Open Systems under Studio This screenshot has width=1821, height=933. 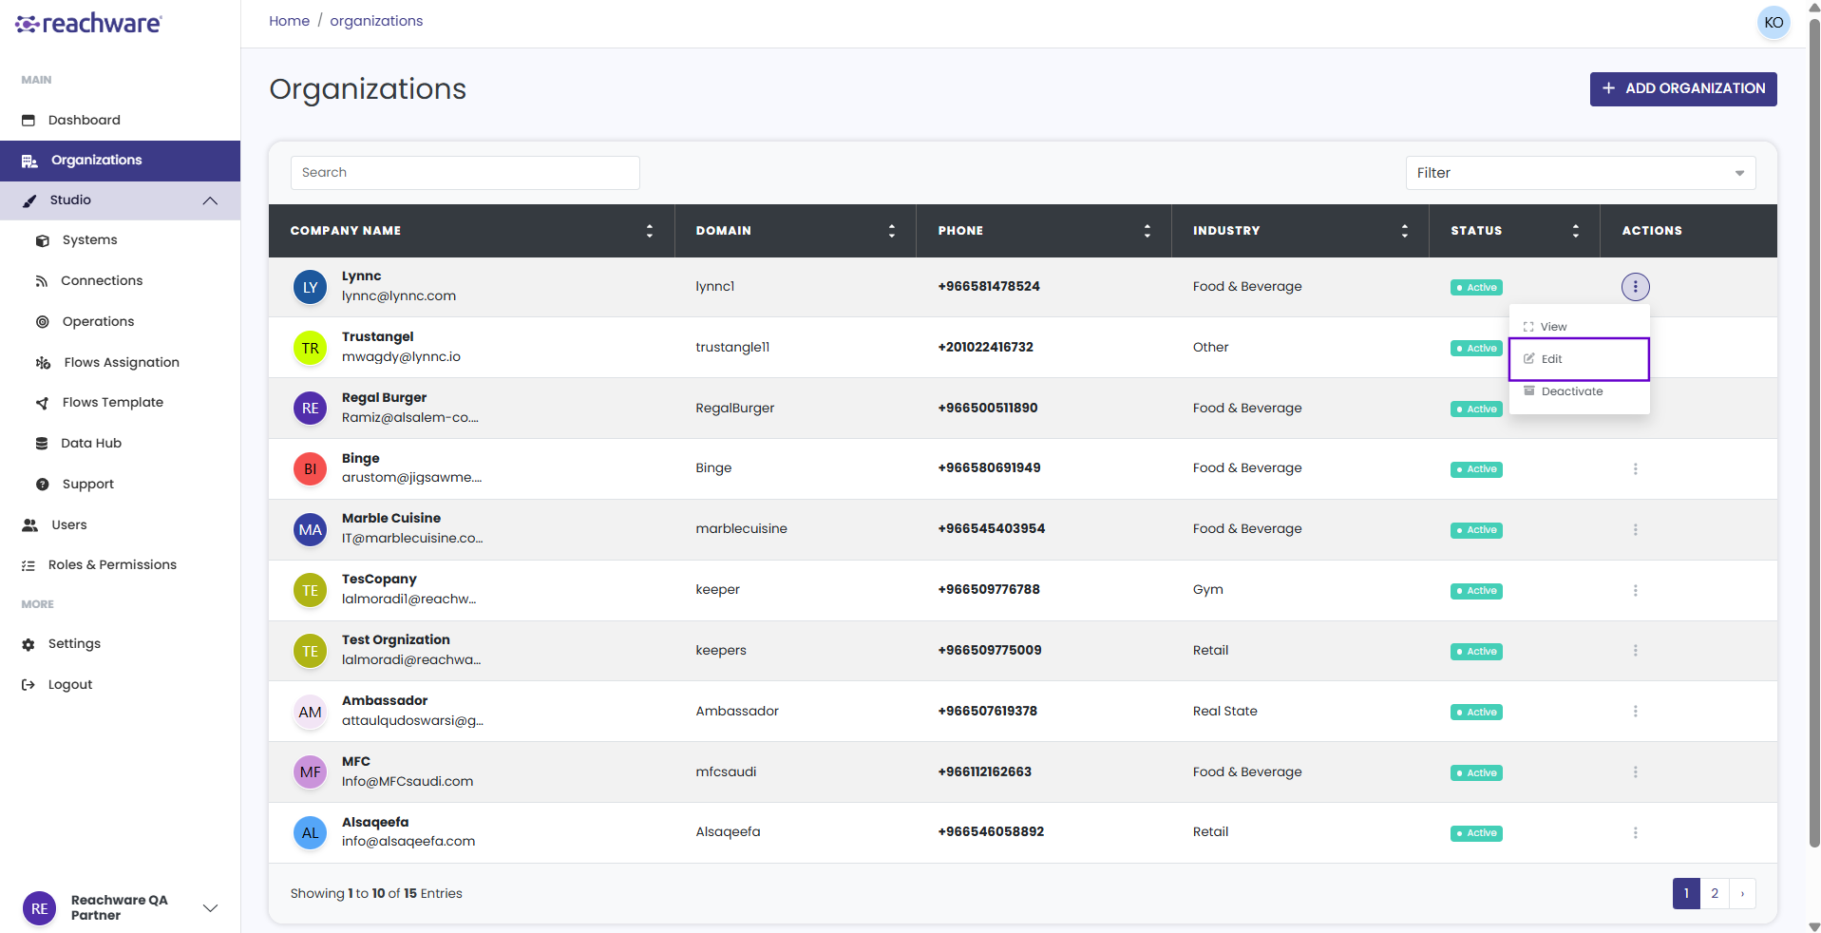(89, 240)
